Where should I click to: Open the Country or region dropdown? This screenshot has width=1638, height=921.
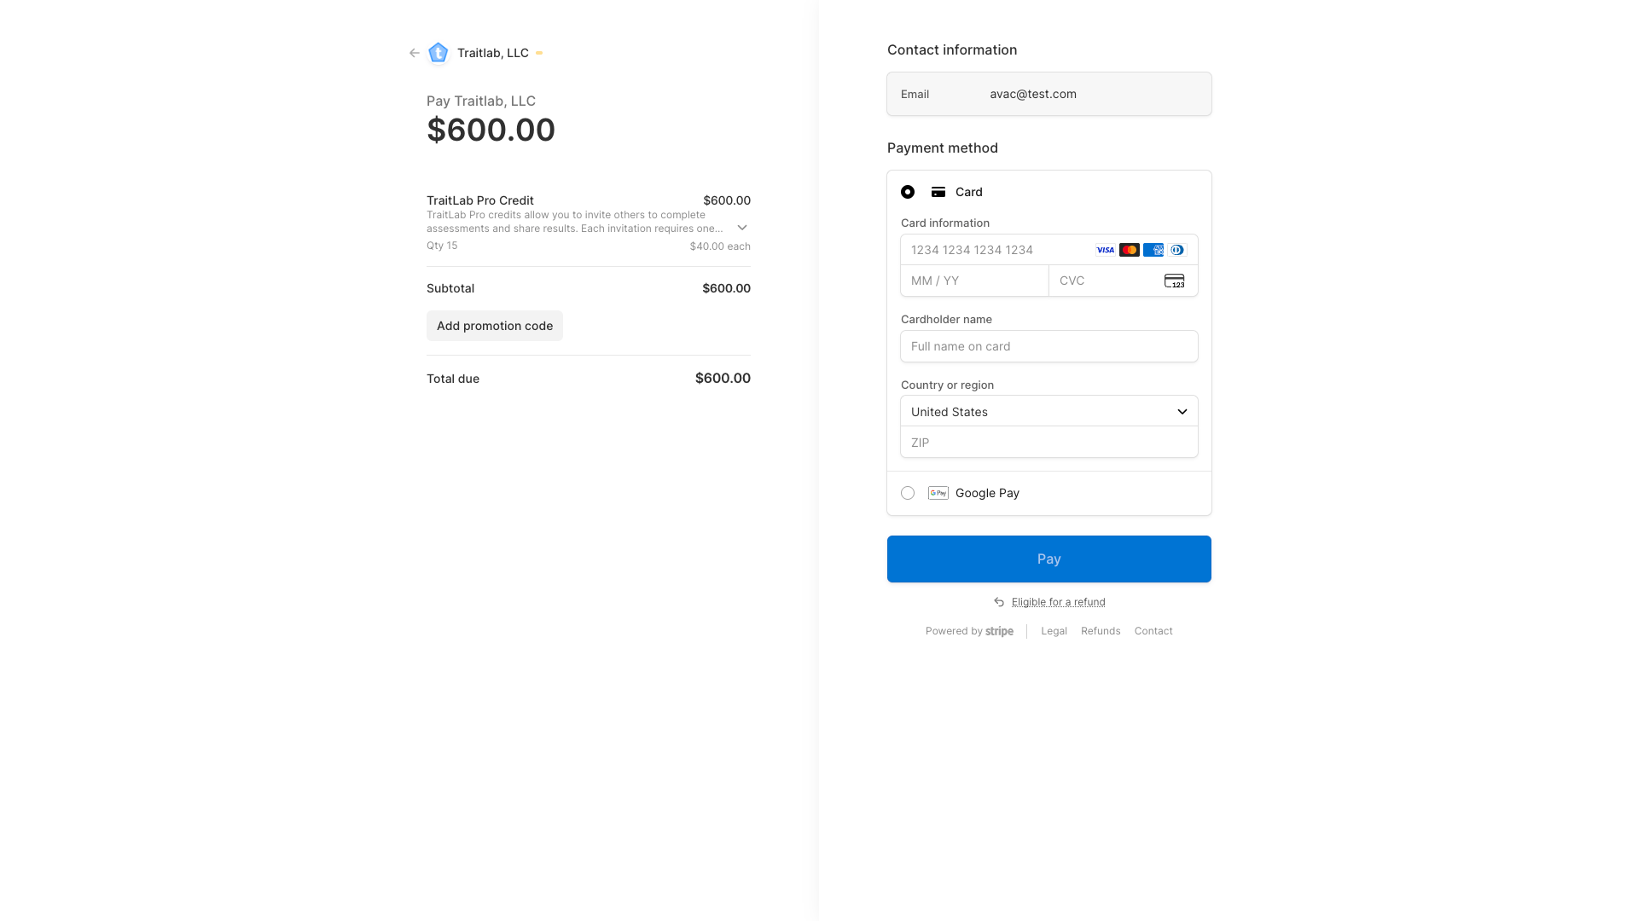[1048, 411]
